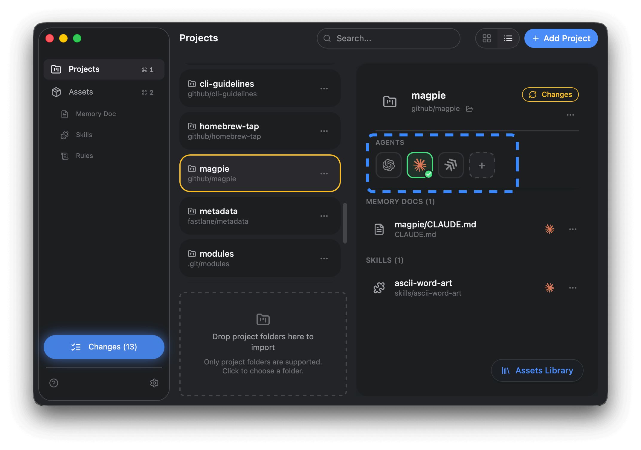Switch to grid view
Viewport: 641px width, 450px height.
click(x=486, y=38)
